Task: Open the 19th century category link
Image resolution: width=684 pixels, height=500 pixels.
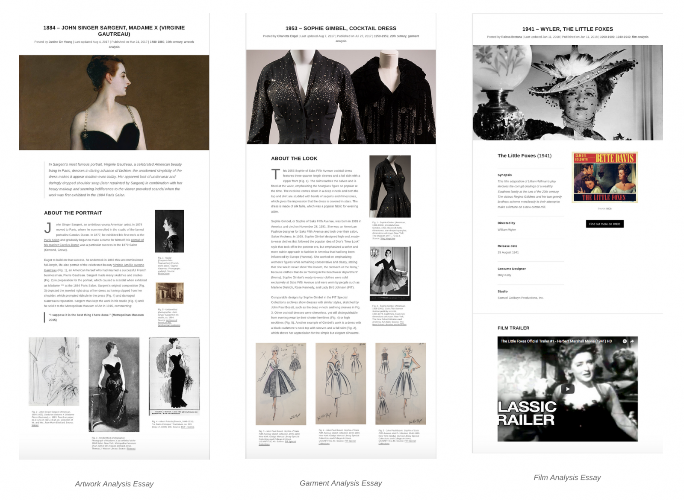Action: click(x=174, y=42)
